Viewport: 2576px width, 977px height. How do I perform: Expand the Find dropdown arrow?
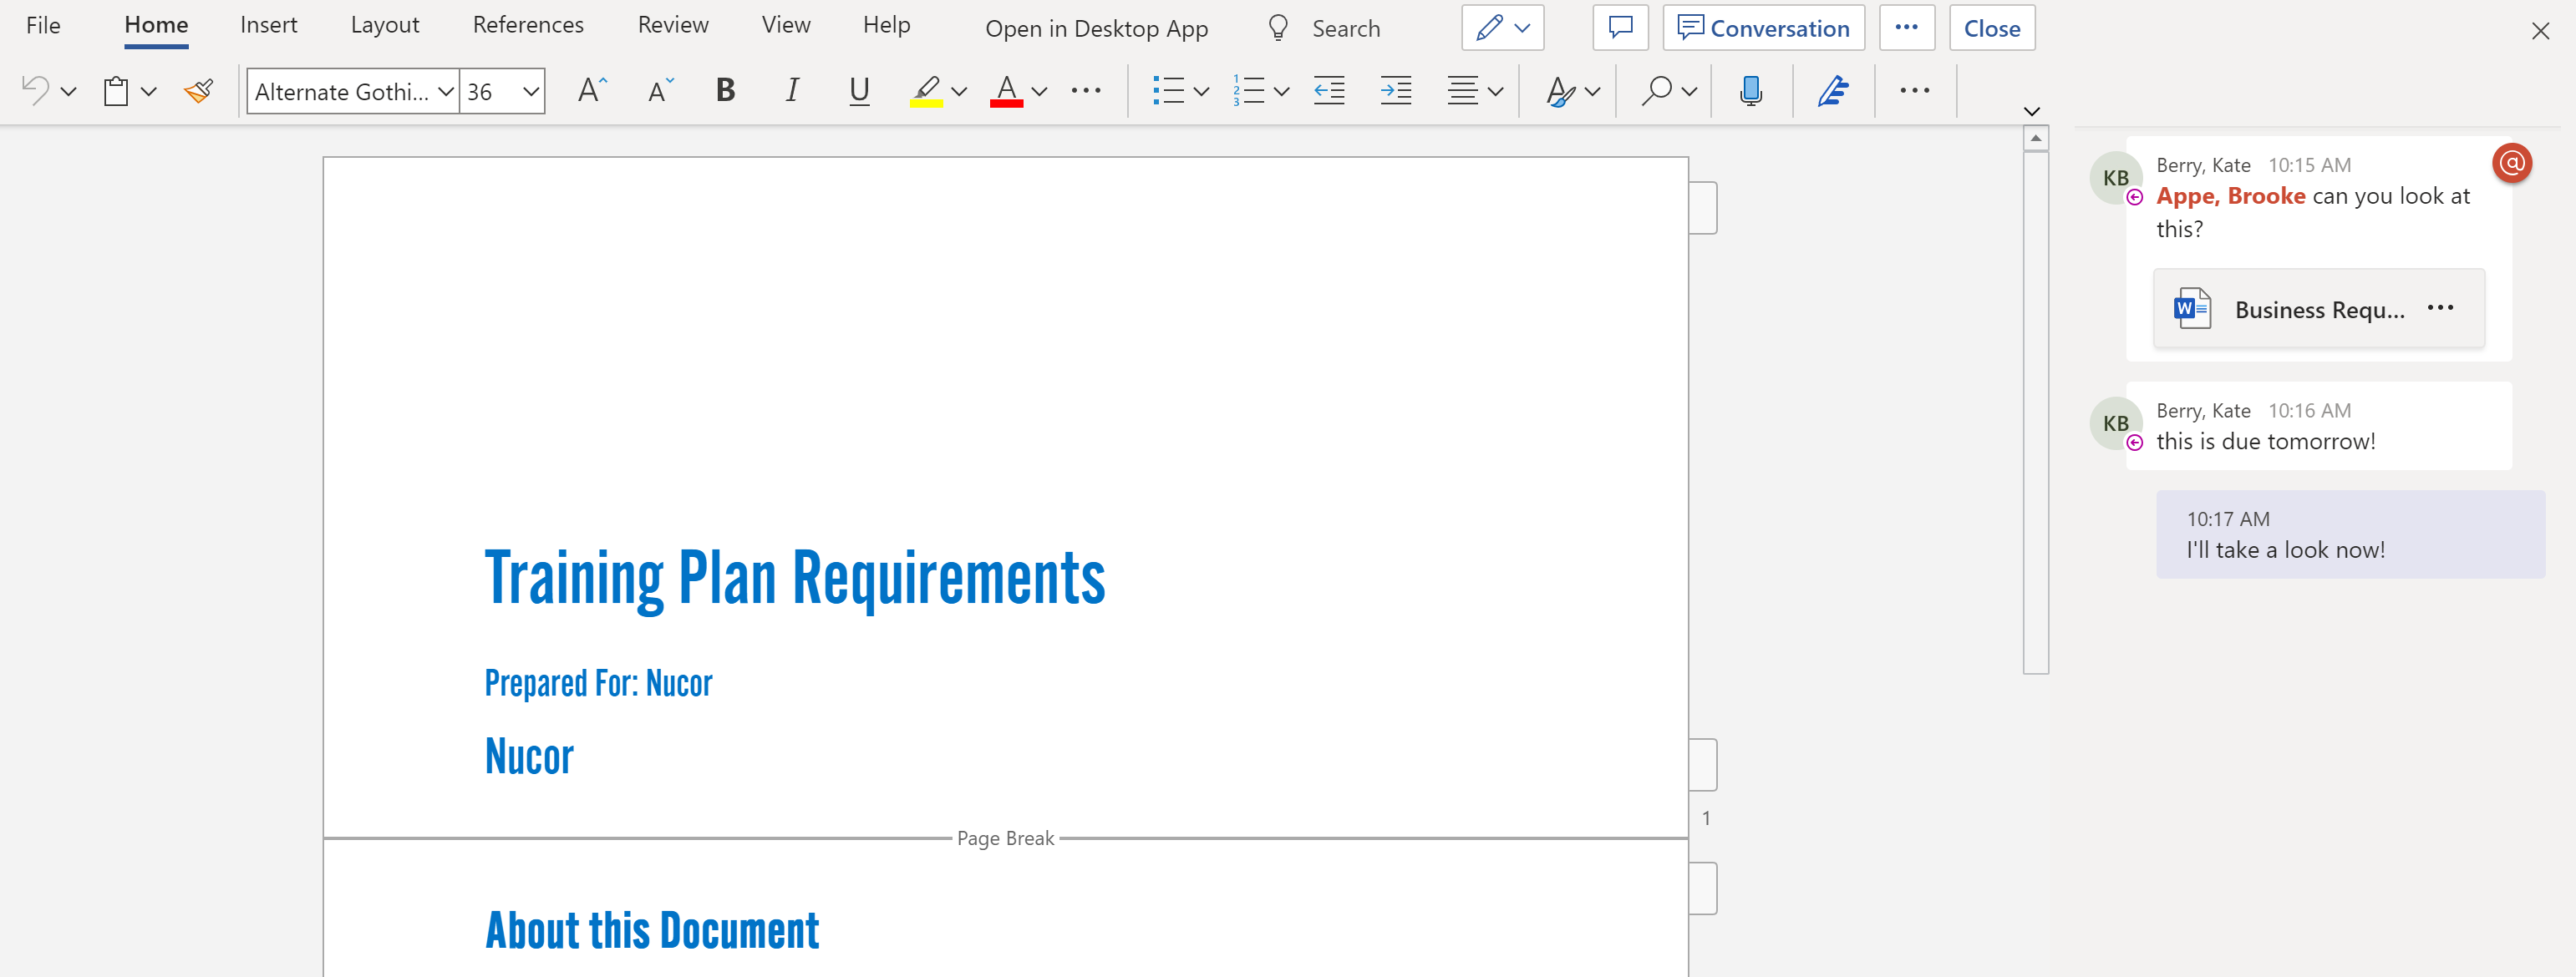click(x=1689, y=92)
